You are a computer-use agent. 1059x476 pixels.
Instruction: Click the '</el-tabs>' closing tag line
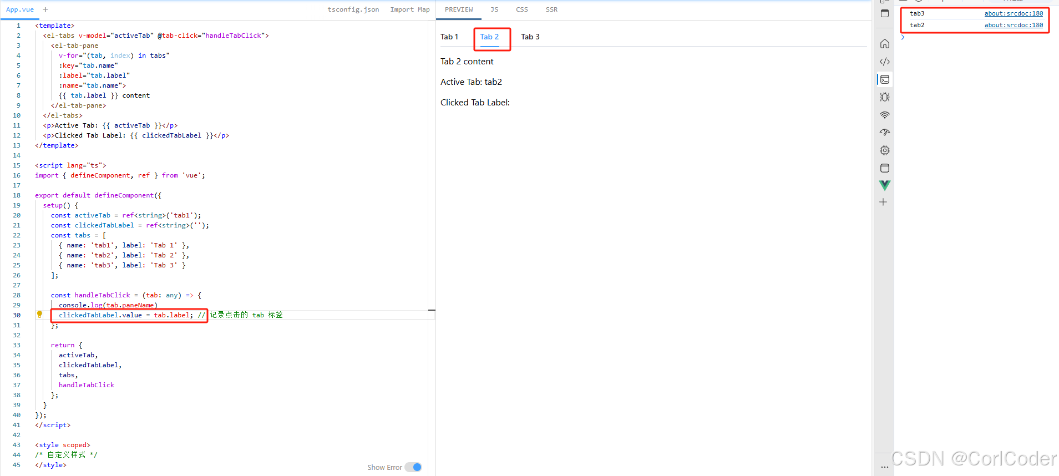coord(63,115)
